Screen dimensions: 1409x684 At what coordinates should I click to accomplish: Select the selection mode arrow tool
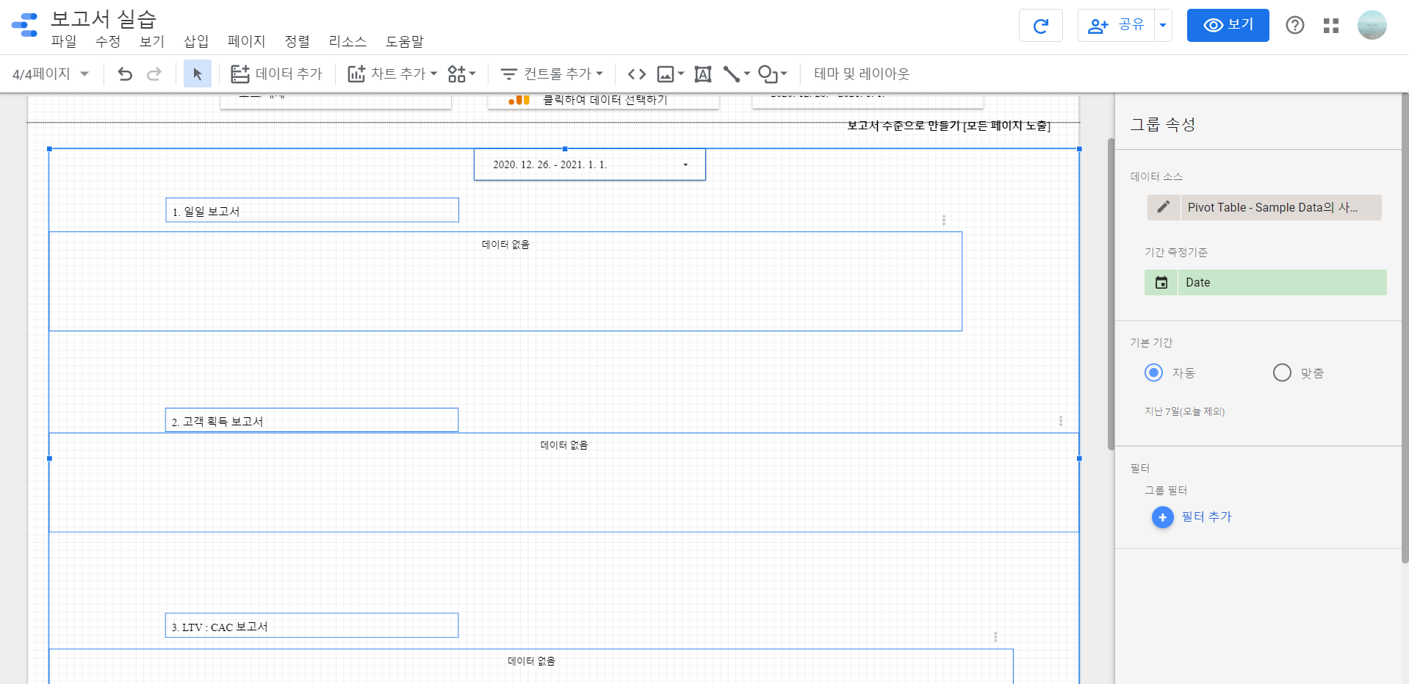pyautogui.click(x=197, y=73)
